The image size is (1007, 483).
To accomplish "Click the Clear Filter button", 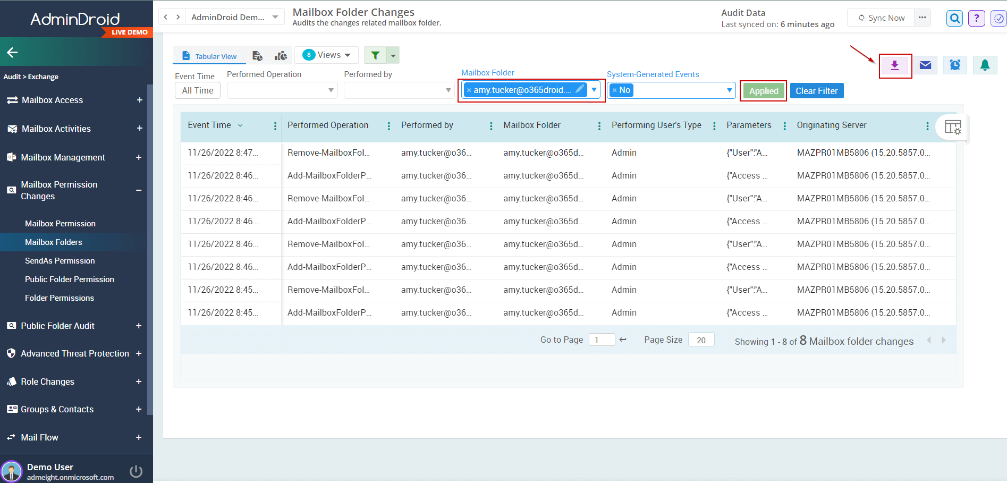I will [817, 90].
